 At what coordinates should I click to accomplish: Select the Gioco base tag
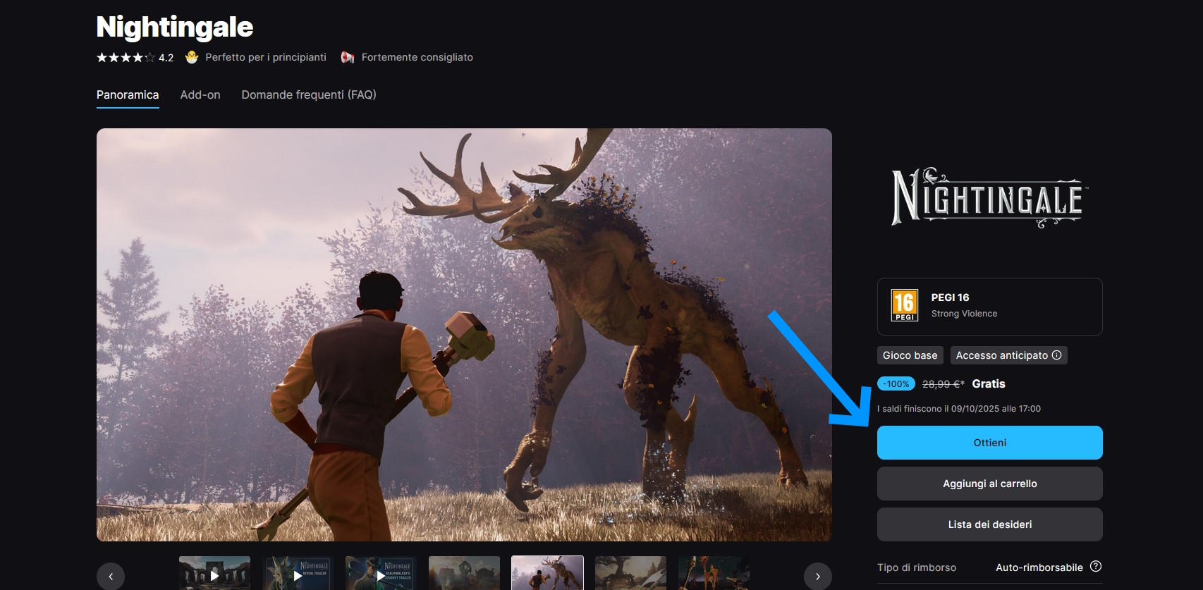pos(910,355)
